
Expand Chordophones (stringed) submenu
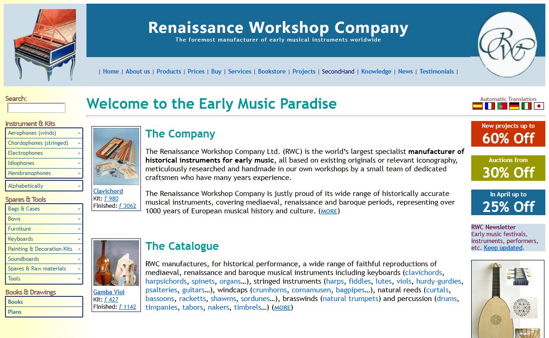[44, 143]
